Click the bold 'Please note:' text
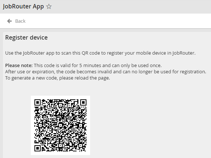The image size is (211, 158). (x=19, y=66)
